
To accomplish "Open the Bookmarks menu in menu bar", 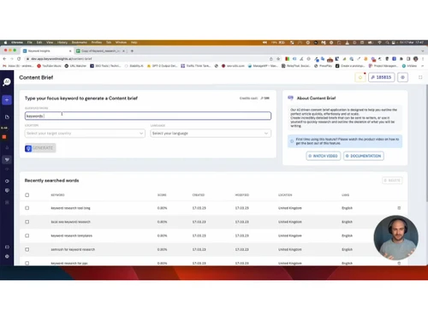I will pos(80,43).
